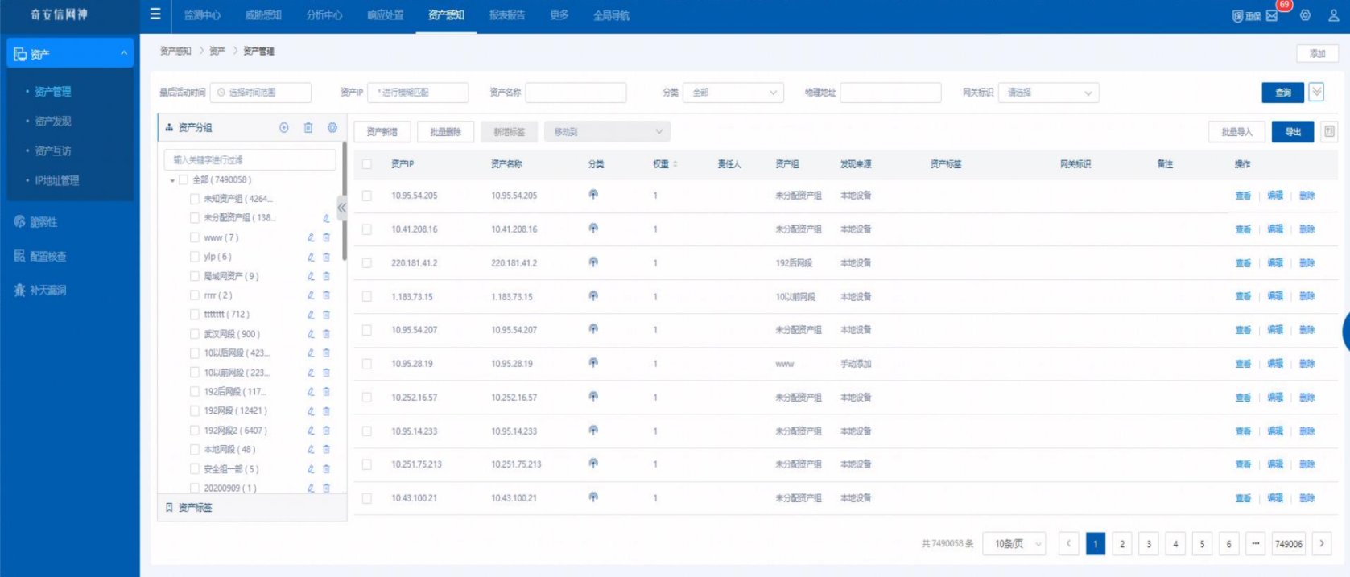This screenshot has height=577, width=1350.
Task: Toggle select-all checkbox in table header
Action: point(367,164)
